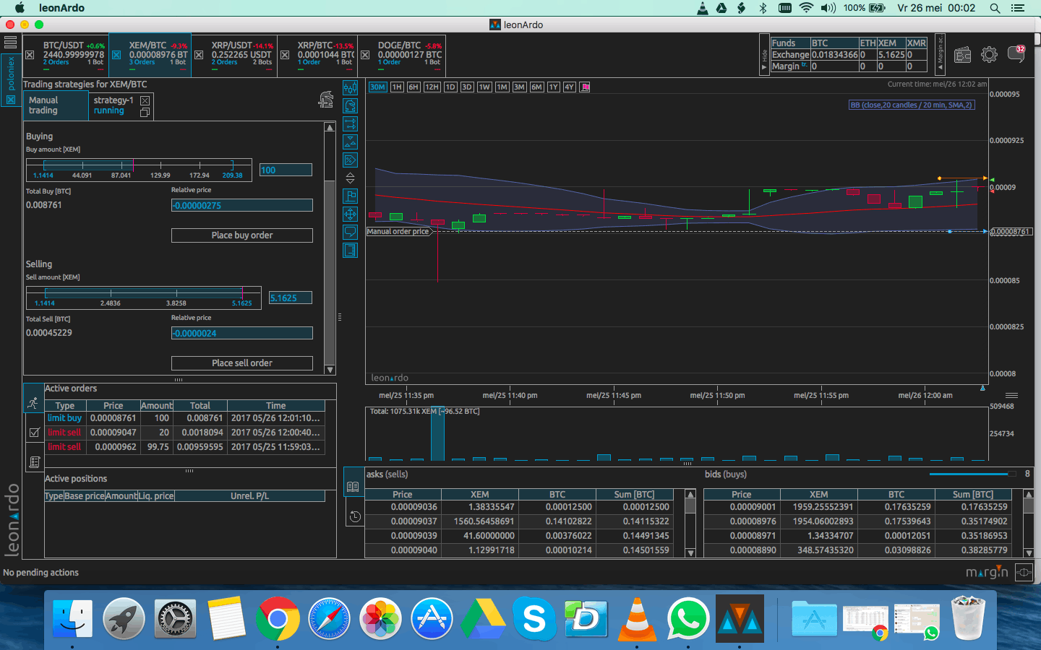Toggle the poloniex exchange checkbox
The width and height of the screenshot is (1041, 650).
point(11,99)
